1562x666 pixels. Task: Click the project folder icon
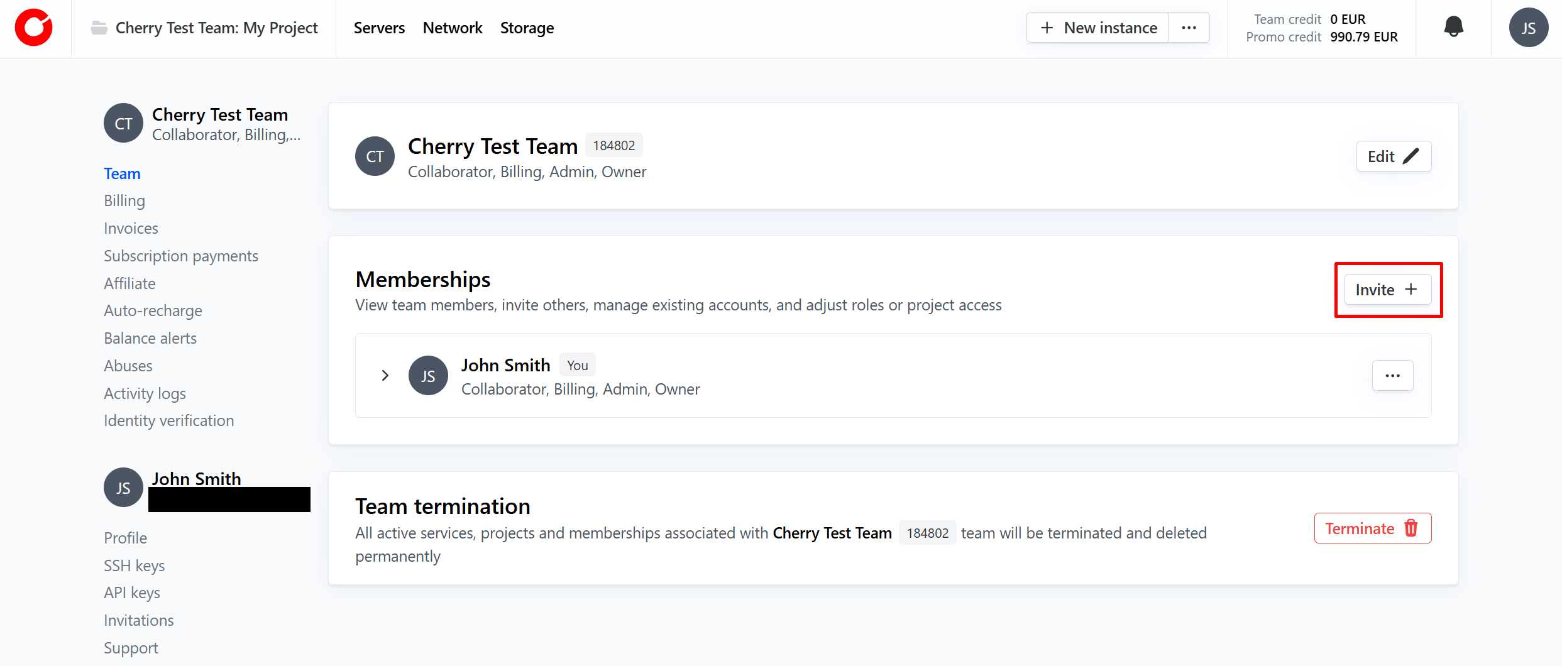coord(99,28)
